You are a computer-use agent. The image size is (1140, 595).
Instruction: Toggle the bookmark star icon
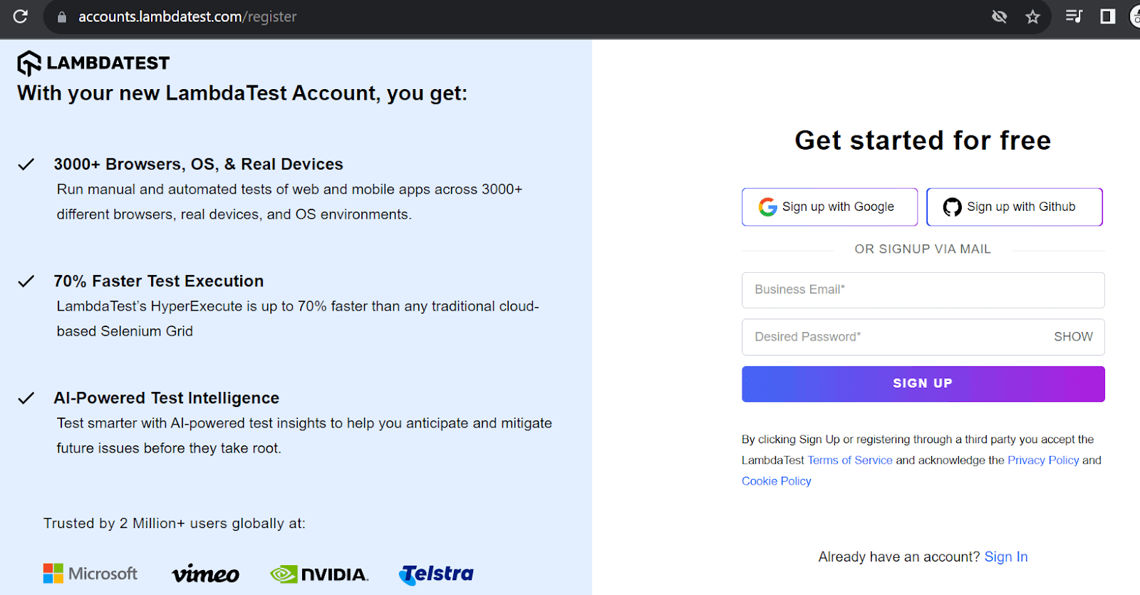[x=1033, y=16]
